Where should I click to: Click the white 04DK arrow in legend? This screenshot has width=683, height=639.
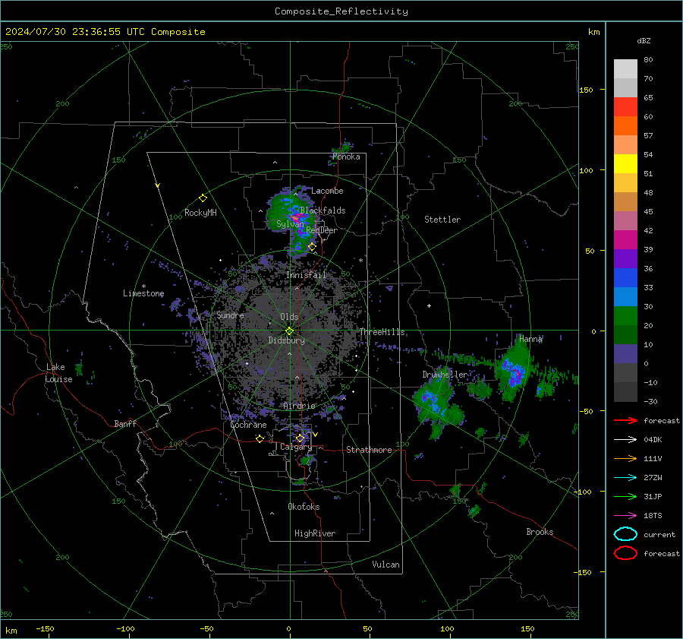(x=625, y=440)
